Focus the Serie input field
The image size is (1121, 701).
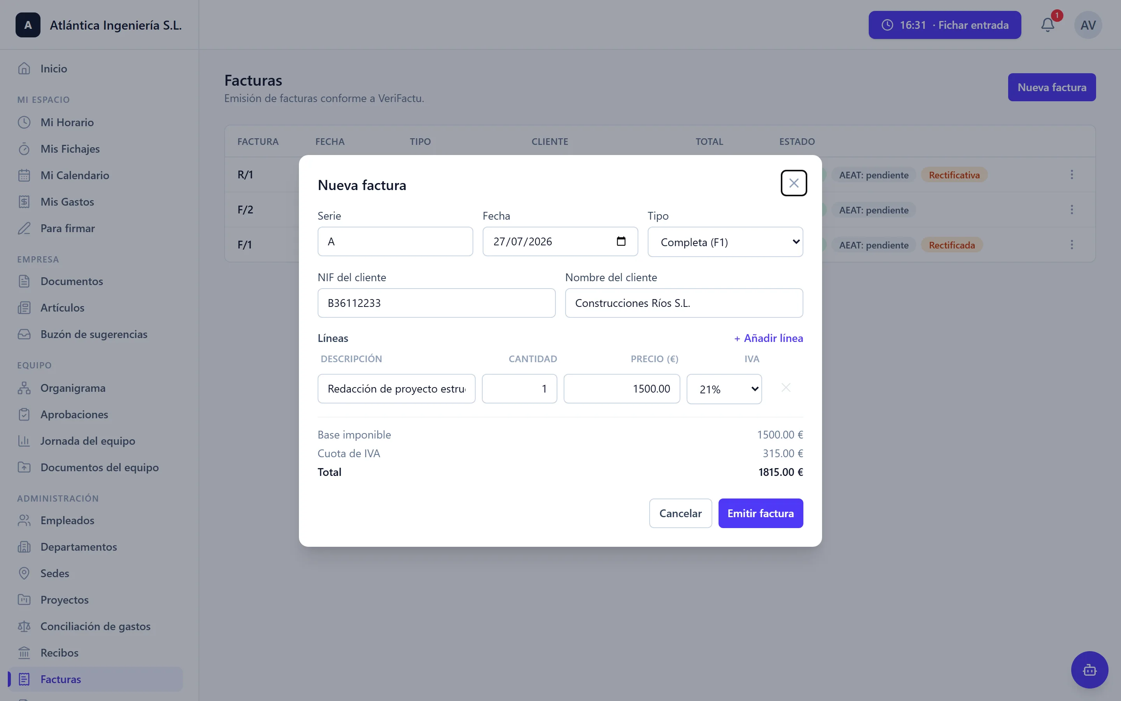[x=395, y=241]
